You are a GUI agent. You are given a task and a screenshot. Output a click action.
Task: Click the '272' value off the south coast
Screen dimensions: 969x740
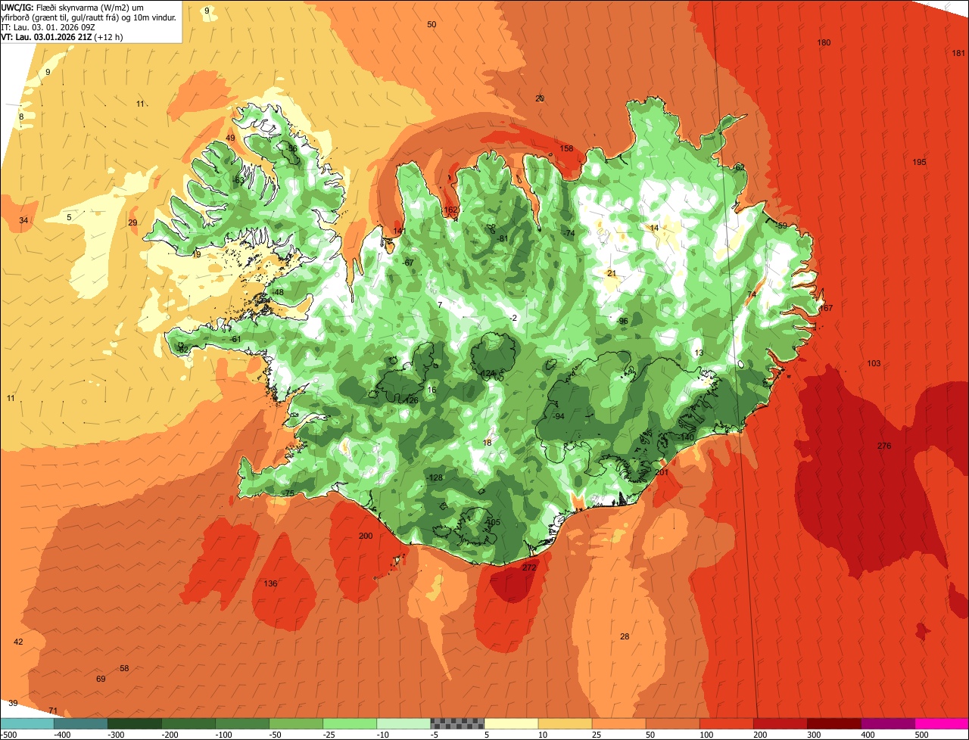coord(529,567)
